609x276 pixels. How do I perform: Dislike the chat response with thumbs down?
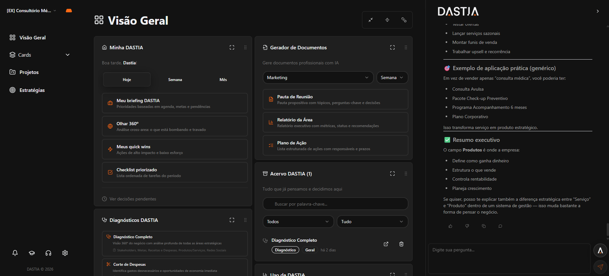coord(467,226)
